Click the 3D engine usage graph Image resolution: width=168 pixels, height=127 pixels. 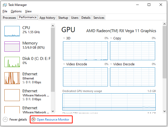point(85,51)
